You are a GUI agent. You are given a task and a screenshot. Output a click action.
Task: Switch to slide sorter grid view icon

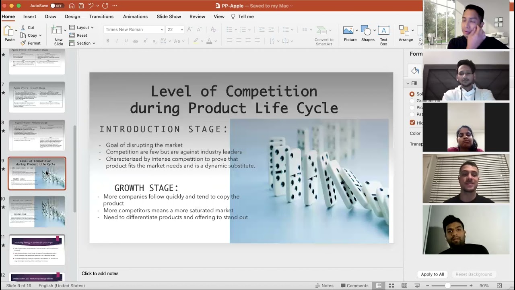[x=391, y=286]
